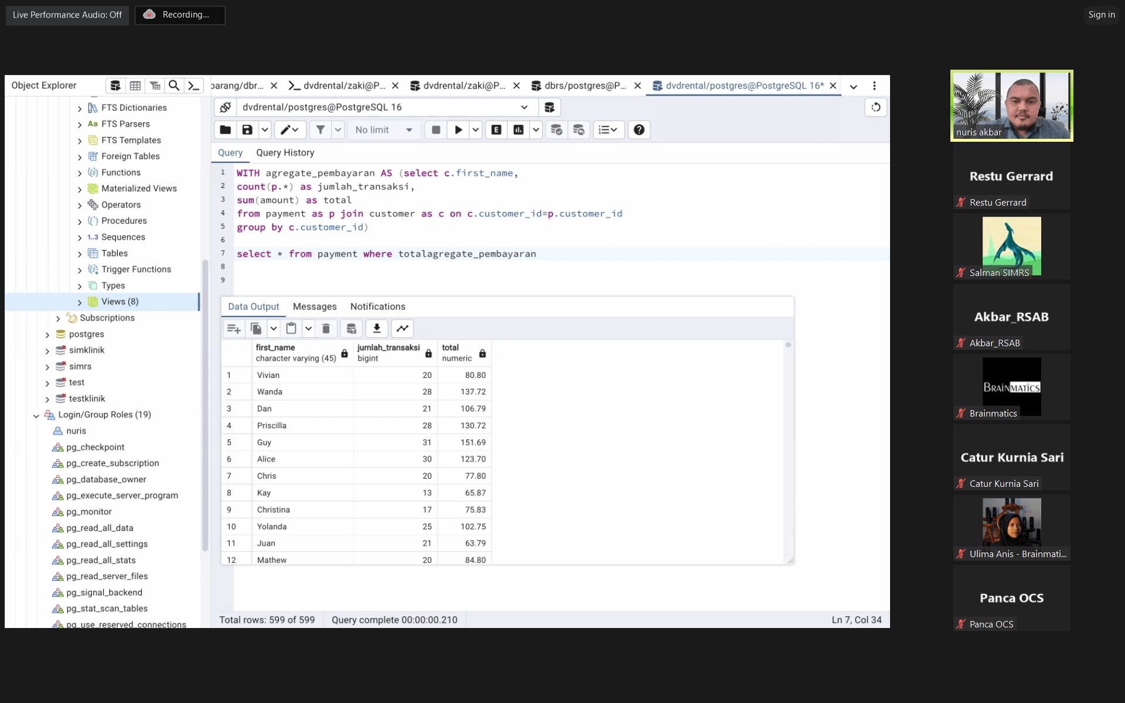The width and height of the screenshot is (1125, 703).
Task: Click Search Objects magnifier icon
Action: (x=174, y=86)
